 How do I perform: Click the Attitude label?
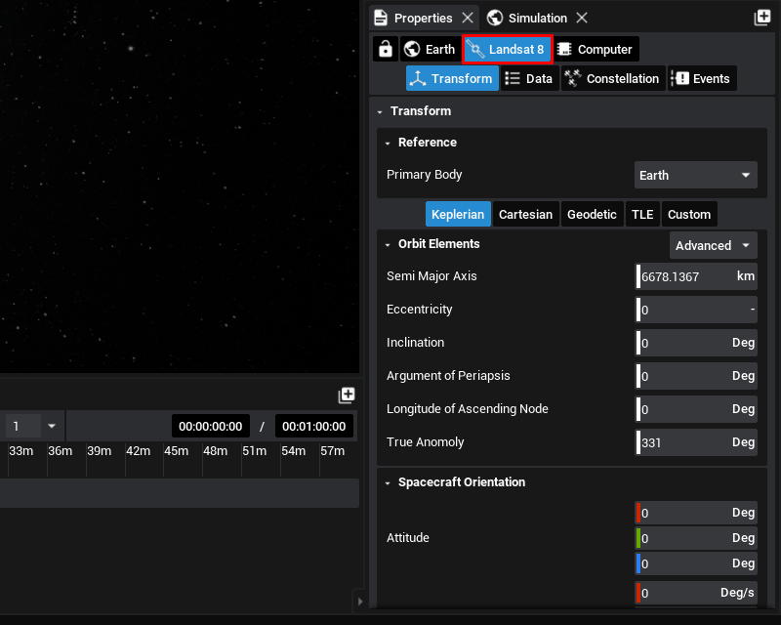point(408,538)
